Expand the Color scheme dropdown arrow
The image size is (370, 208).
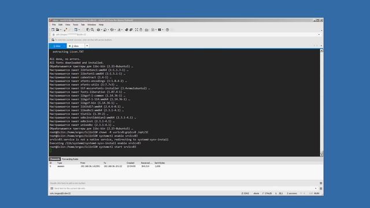[108, 29]
